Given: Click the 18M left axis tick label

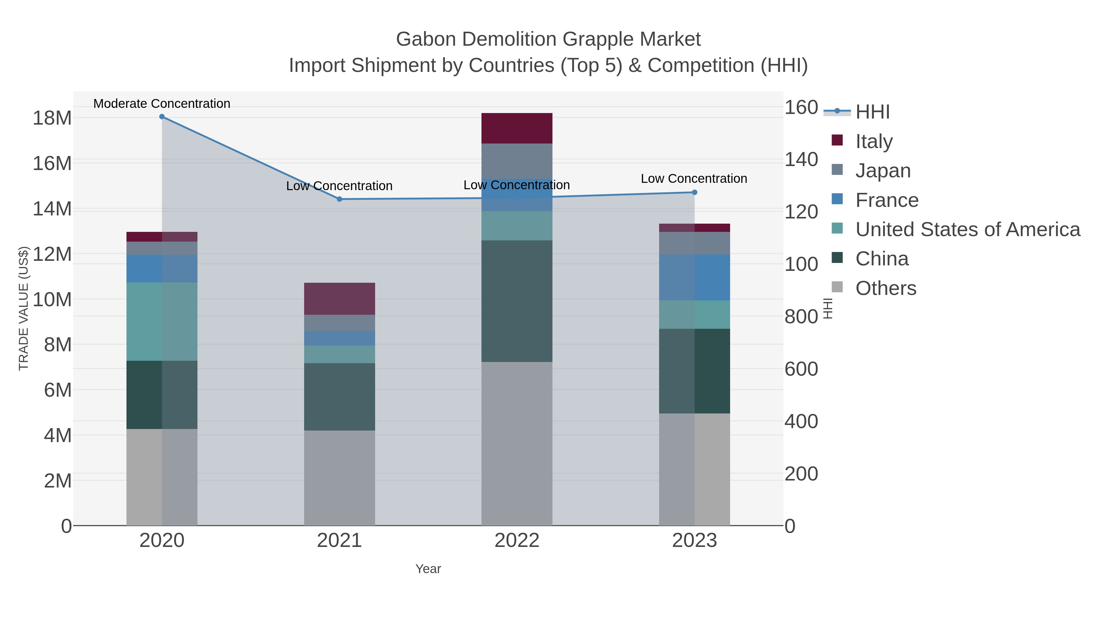Looking at the screenshot, I should [x=52, y=118].
